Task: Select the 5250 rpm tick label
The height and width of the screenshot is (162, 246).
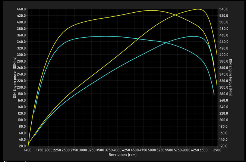Action: pyautogui.click(x=160, y=150)
